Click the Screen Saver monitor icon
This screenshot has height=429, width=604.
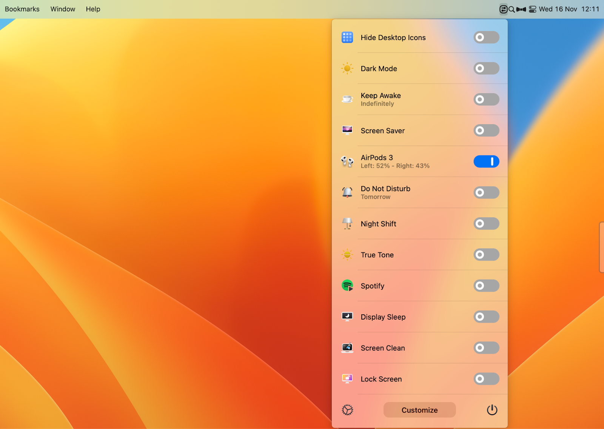pyautogui.click(x=347, y=130)
